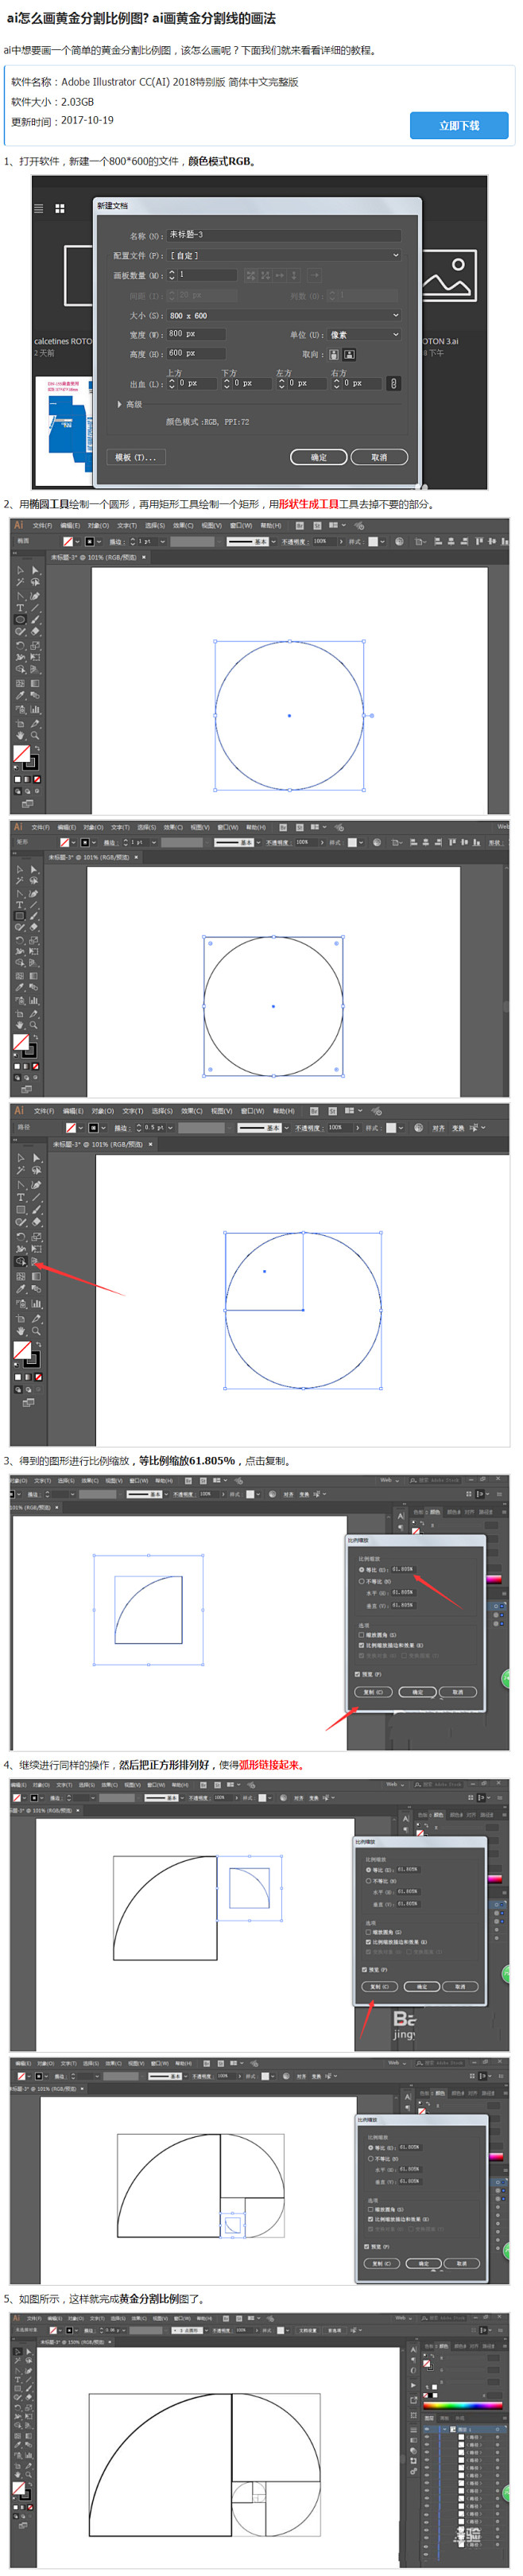Image resolution: width=523 pixels, height=2576 pixels.
Task: Click the 未标题-3 tab in first circle screenshot
Action: [94, 557]
